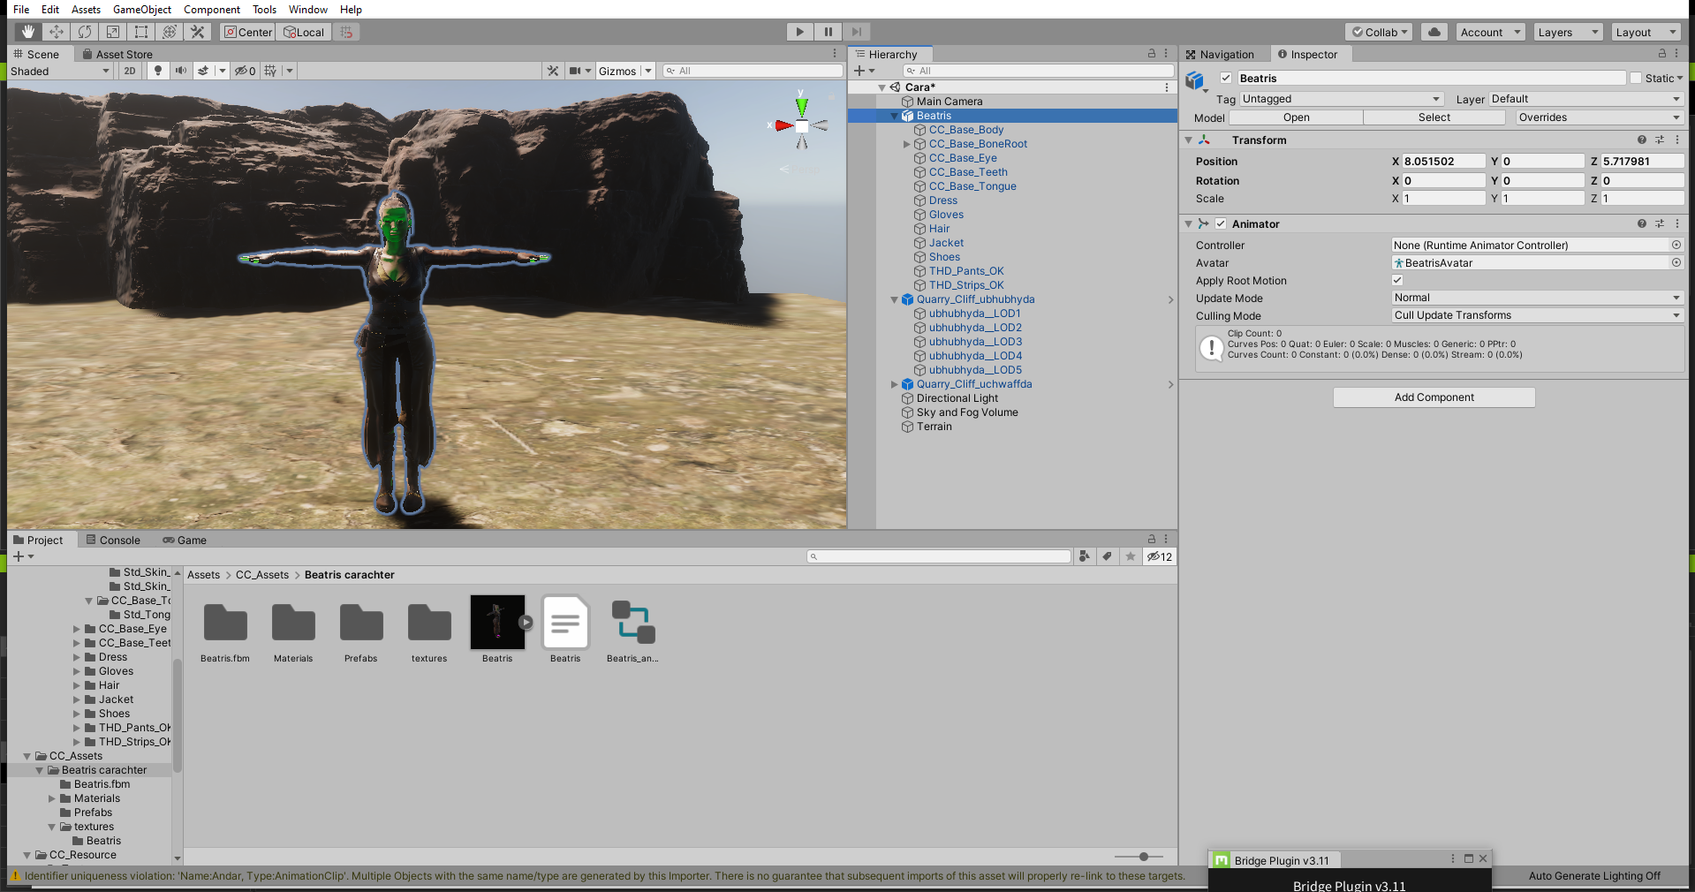1695x892 pixels.
Task: Open Gizmos dropdown arrow
Action: (648, 71)
